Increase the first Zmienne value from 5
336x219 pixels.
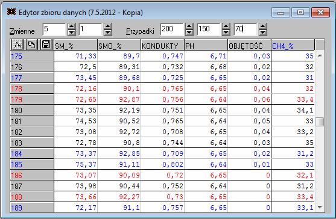72,26
